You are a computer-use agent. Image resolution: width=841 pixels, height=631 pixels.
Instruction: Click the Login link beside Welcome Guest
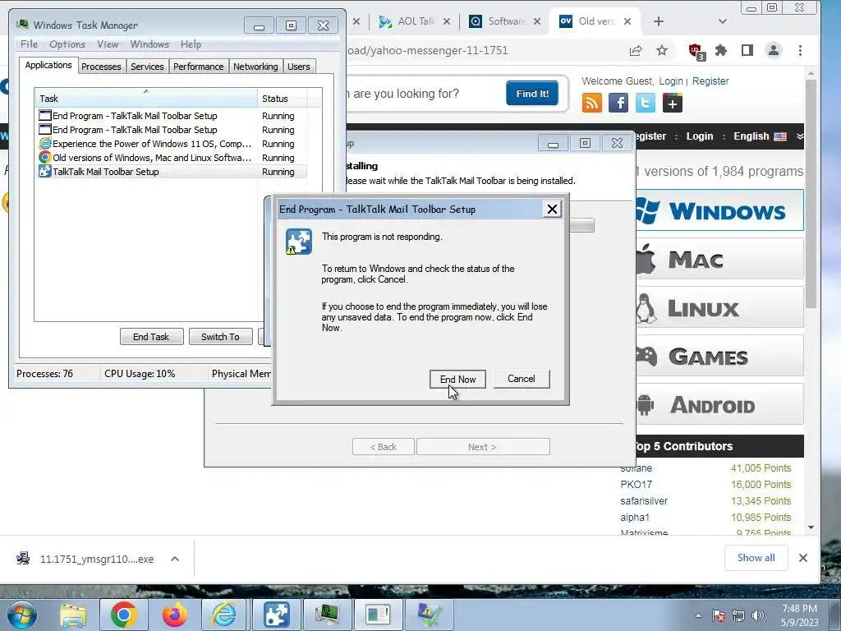tap(671, 81)
